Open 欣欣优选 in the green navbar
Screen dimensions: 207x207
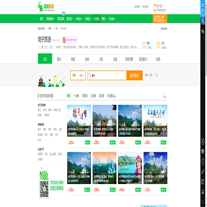[60, 19]
